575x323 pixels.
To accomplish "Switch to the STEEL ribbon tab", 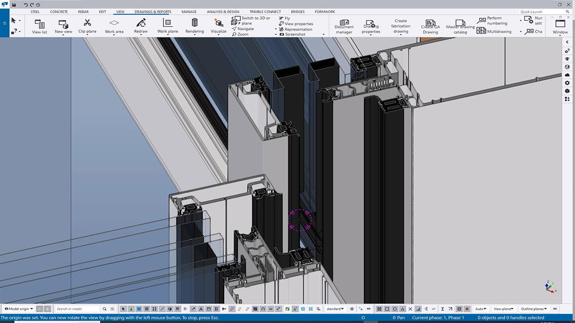I will click(x=35, y=12).
